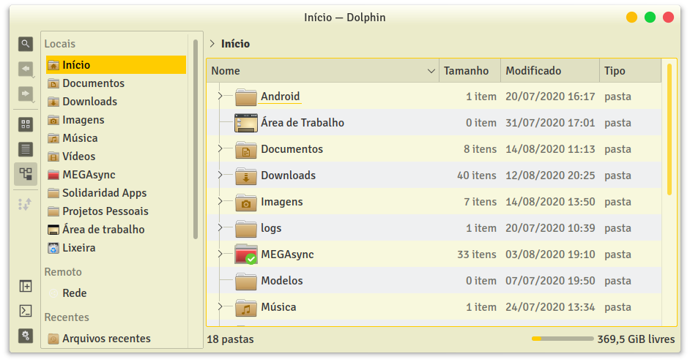690x362 pixels.
Task: Select the Android folder name
Action: coord(281,97)
